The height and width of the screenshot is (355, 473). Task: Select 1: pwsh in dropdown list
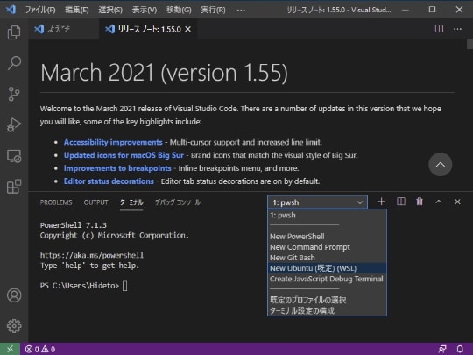[327, 216]
